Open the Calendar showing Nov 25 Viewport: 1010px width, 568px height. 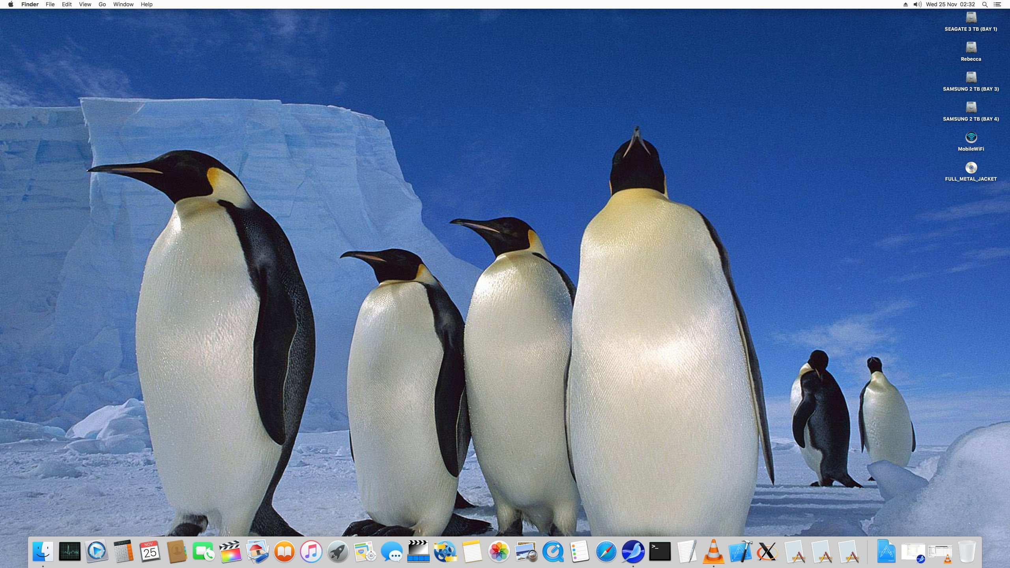click(150, 551)
